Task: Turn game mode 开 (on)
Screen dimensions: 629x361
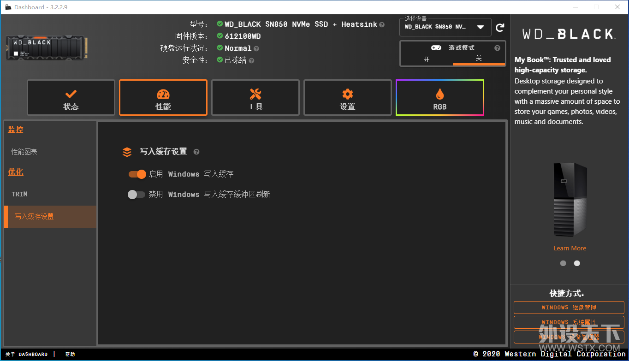Action: point(427,59)
